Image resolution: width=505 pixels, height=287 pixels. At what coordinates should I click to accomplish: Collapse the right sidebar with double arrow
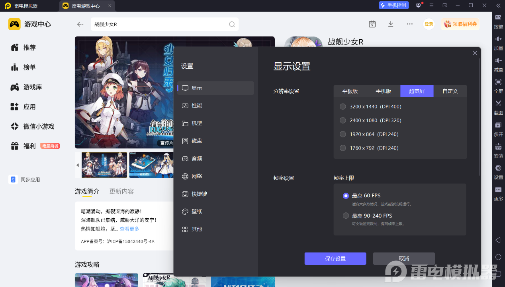pyautogui.click(x=498, y=6)
